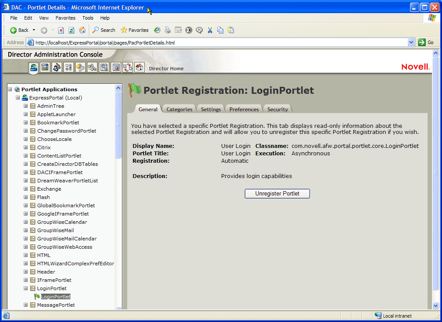Click the Copy icon in IE toolbar

[x=220, y=30]
